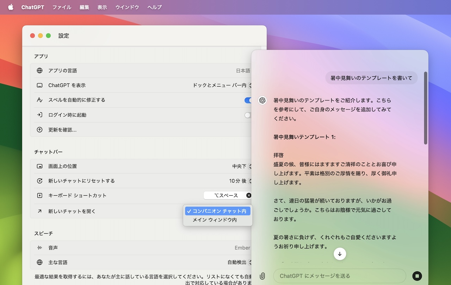The image size is (451, 285).
Task: Click the アプリ section header
Action: pyautogui.click(x=41, y=56)
